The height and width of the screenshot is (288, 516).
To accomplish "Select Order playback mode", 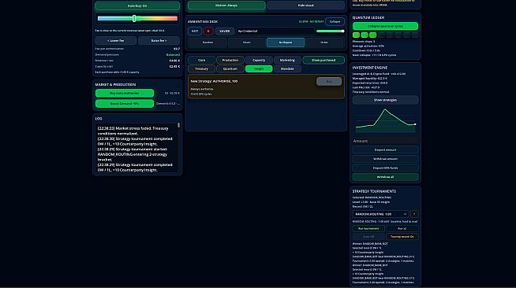I will point(324,42).
